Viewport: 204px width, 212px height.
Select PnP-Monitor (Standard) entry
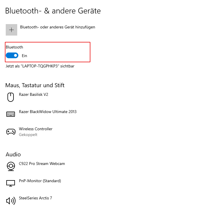click(40, 181)
